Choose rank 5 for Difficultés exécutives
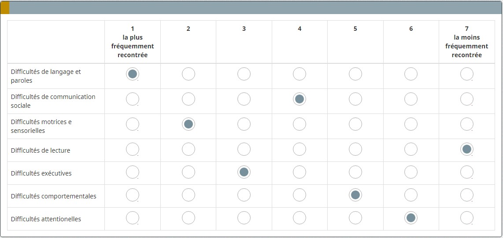 point(355,172)
